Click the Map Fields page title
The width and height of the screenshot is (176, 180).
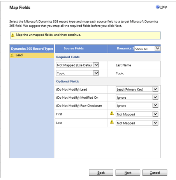pyautogui.click(x=20, y=7)
